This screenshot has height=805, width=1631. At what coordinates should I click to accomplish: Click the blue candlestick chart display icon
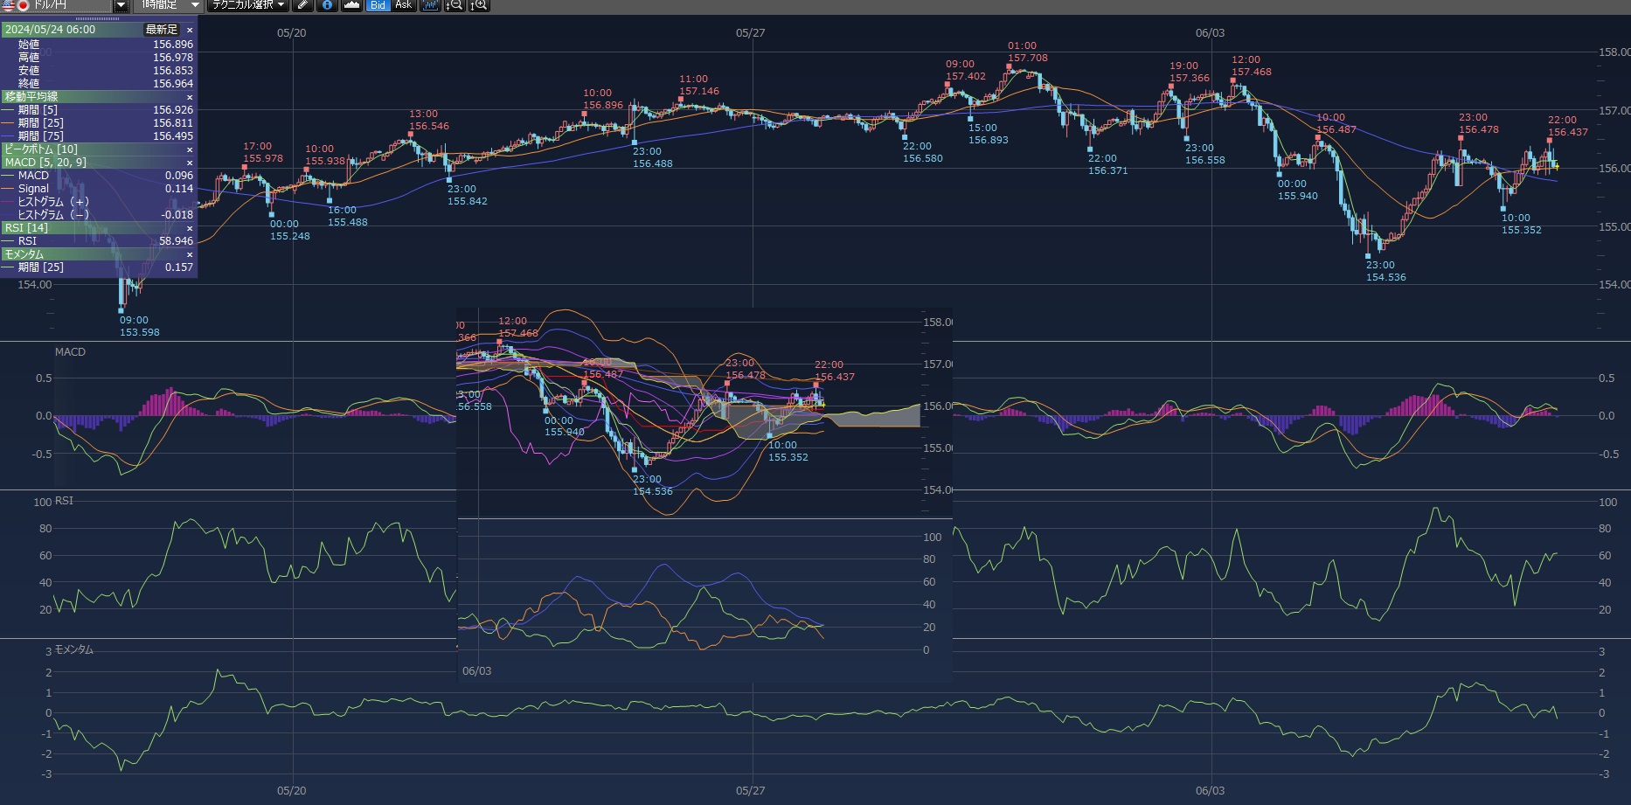(x=429, y=5)
